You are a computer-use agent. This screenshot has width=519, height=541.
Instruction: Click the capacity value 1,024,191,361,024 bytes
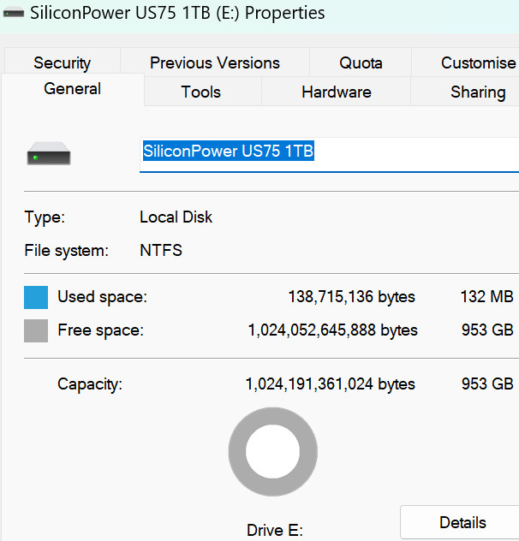coord(330,384)
